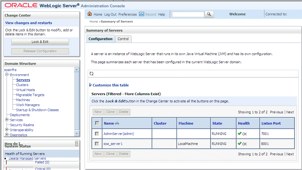Select Security Realms tree item
Screen dimensions: 302x170
22,125
